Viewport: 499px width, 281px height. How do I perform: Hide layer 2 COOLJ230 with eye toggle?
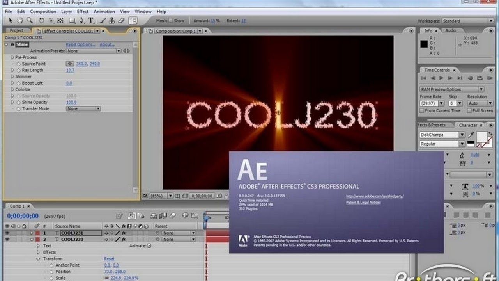click(x=7, y=239)
